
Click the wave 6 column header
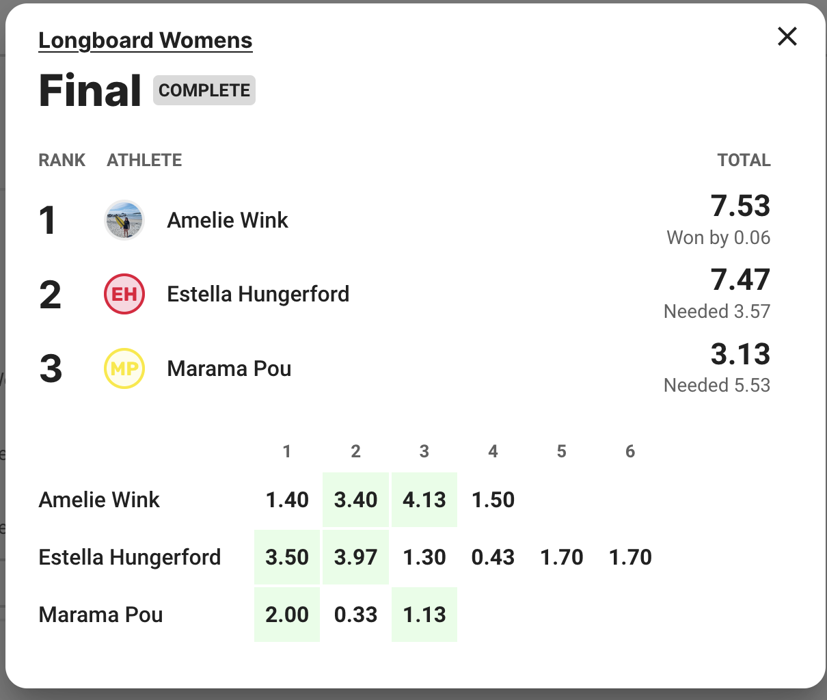(630, 451)
